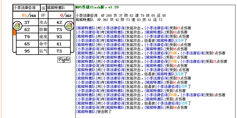Click the log line with 95点伤害
Viewport: 237px width, 118px height.
(x=132, y=49)
